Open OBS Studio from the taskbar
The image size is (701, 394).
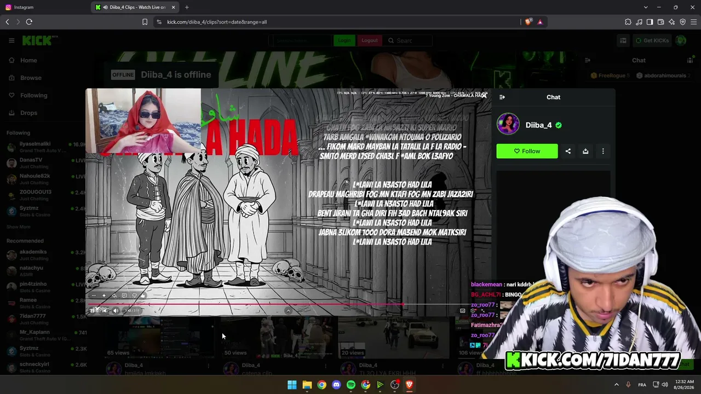coord(394,385)
